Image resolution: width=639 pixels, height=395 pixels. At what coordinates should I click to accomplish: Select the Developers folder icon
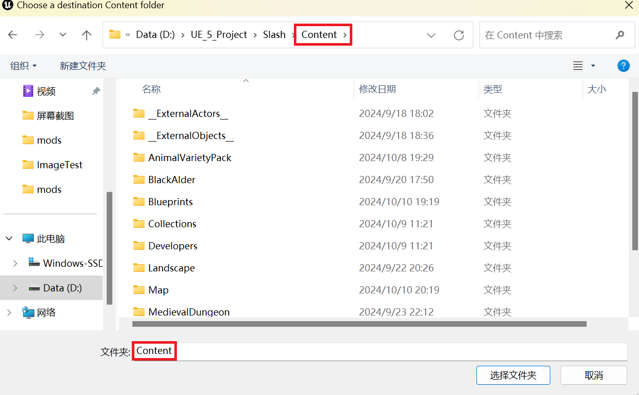[138, 246]
